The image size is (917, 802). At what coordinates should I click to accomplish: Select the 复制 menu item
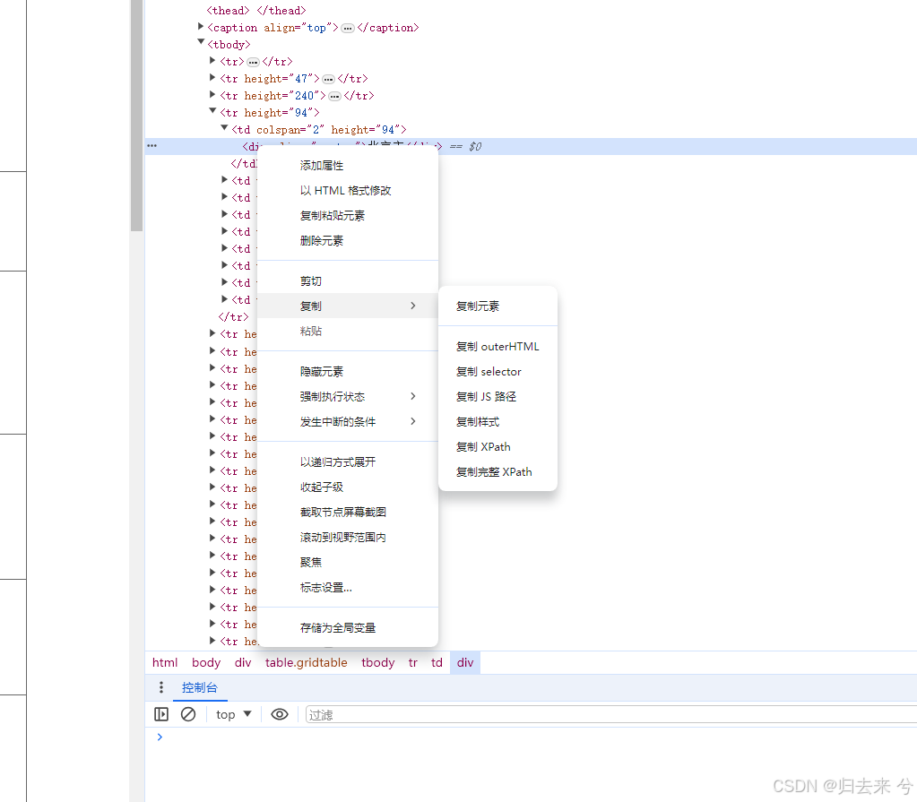pyautogui.click(x=348, y=306)
